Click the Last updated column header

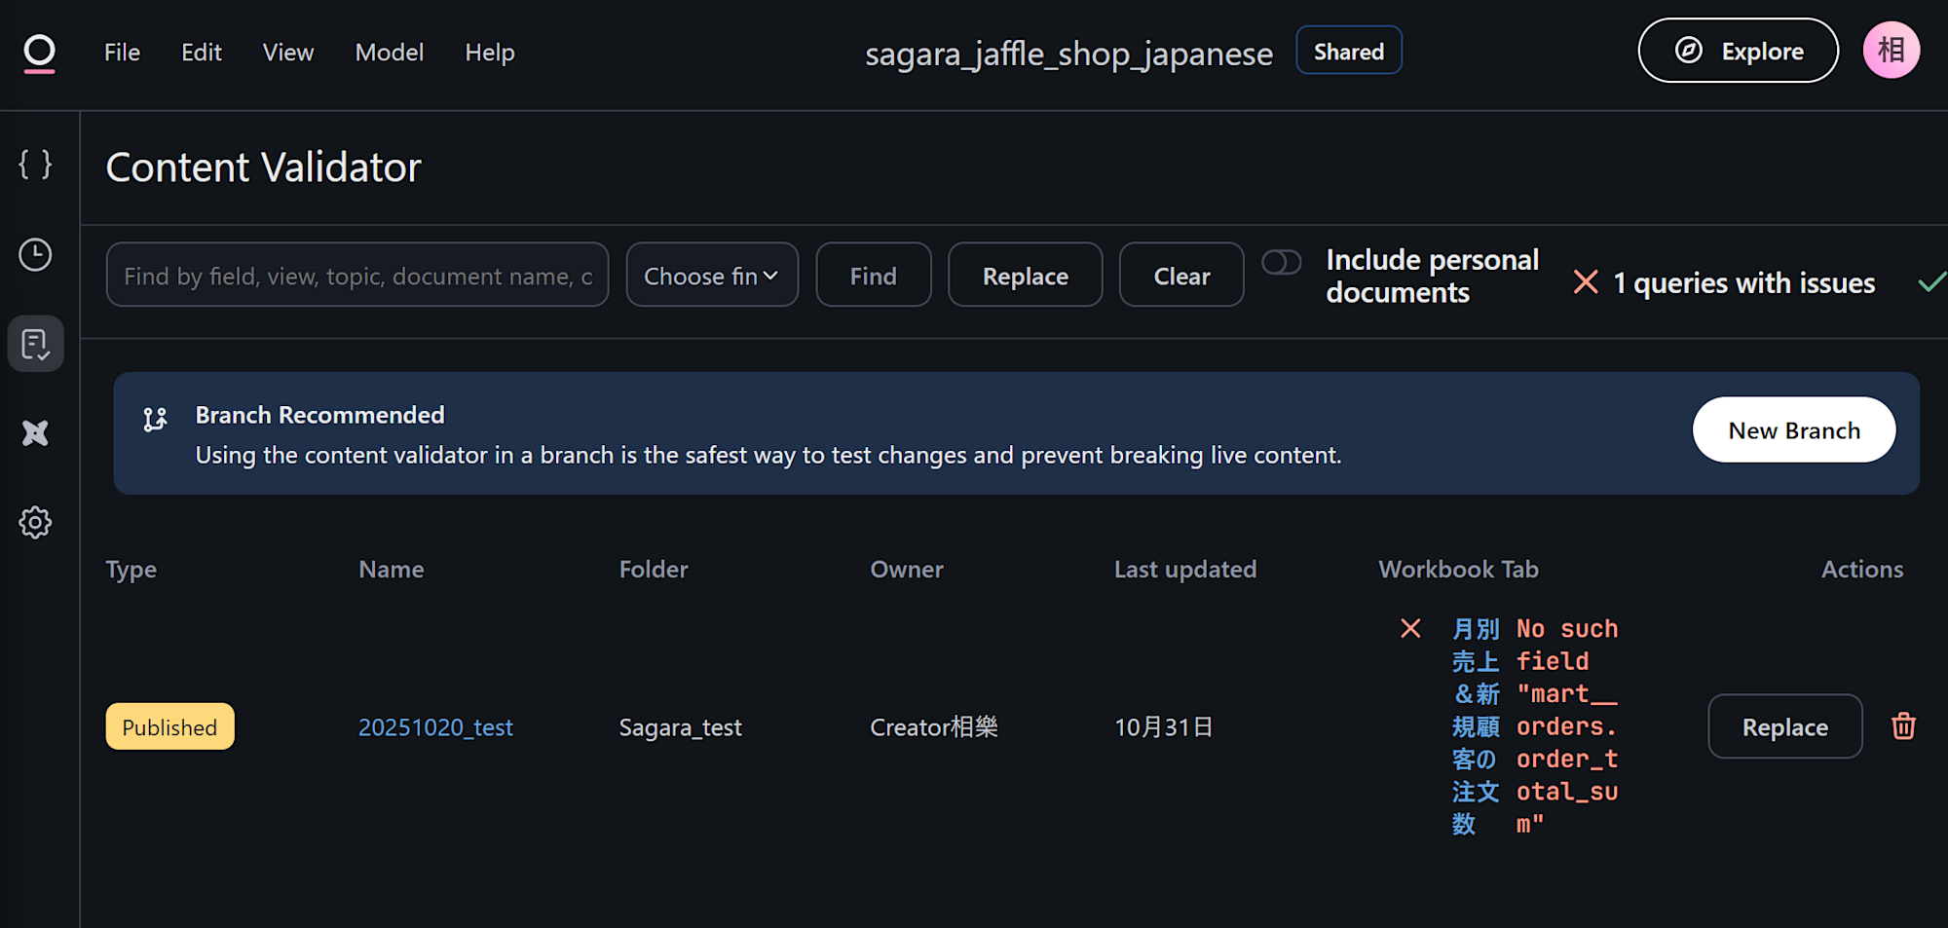click(1185, 570)
